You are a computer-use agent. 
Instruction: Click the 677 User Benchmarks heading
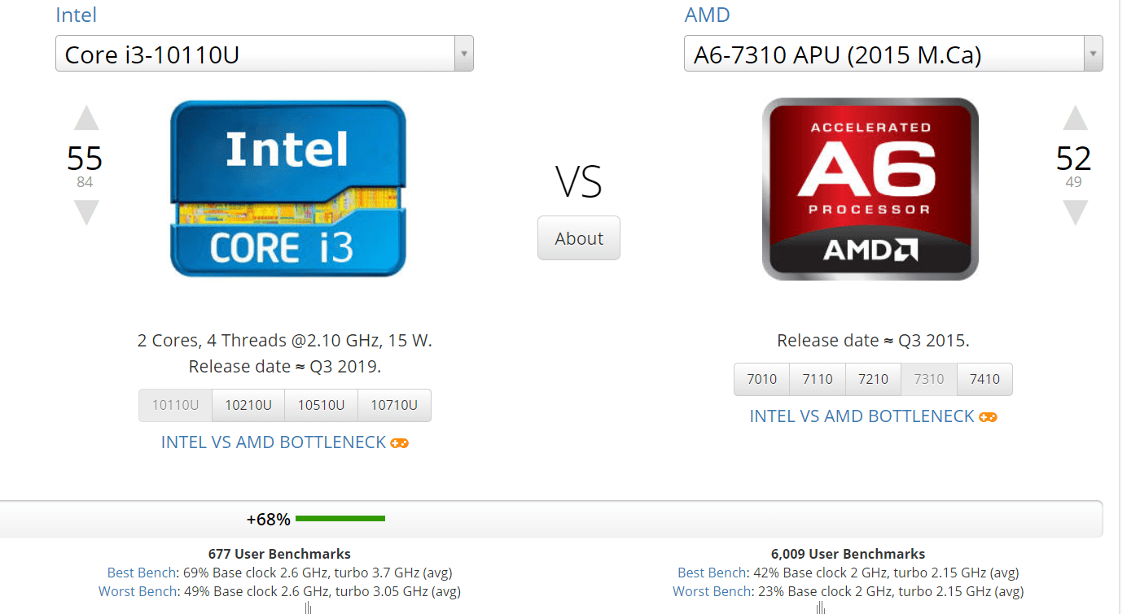[279, 554]
